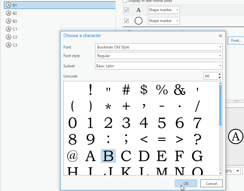Enable Display in real-world units checkbox
Screen dimensions: 244x191
click(x=125, y=1)
